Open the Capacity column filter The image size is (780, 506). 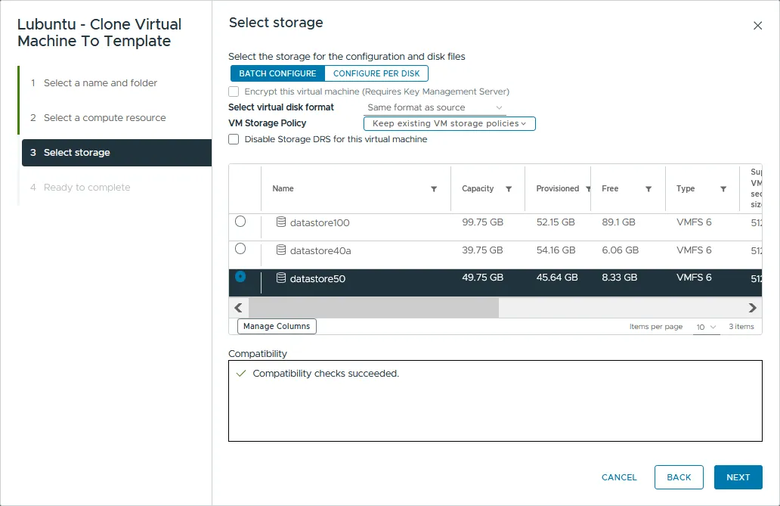coord(509,189)
